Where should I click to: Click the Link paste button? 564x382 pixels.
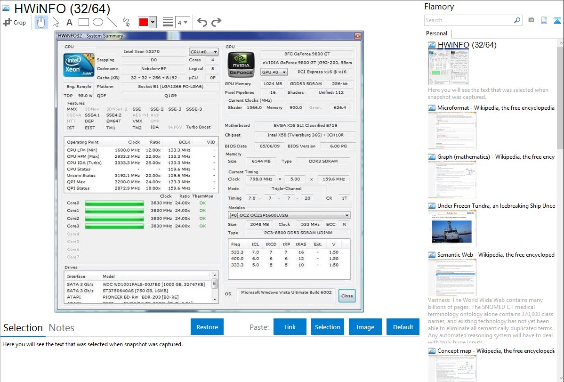(x=290, y=327)
